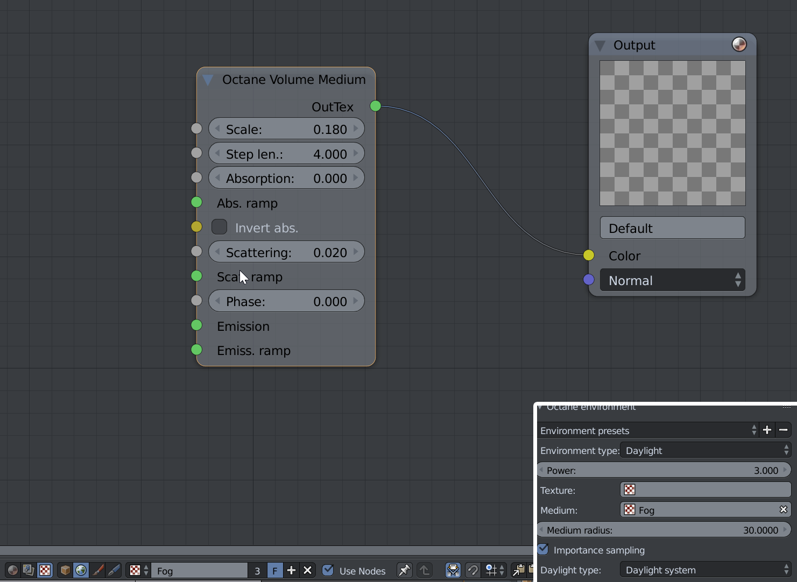The height and width of the screenshot is (582, 797).
Task: Enable the Invert abs. checkbox
Action: coord(219,227)
